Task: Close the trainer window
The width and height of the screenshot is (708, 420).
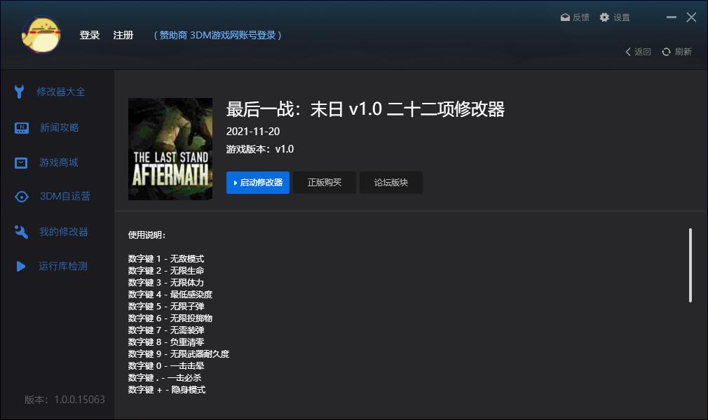Action: tap(691, 17)
